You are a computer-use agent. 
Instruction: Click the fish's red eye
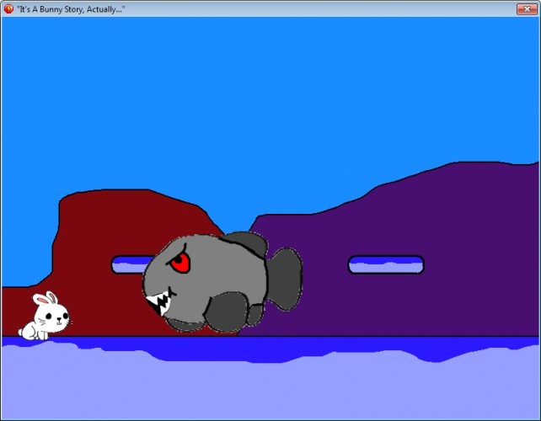[179, 263]
